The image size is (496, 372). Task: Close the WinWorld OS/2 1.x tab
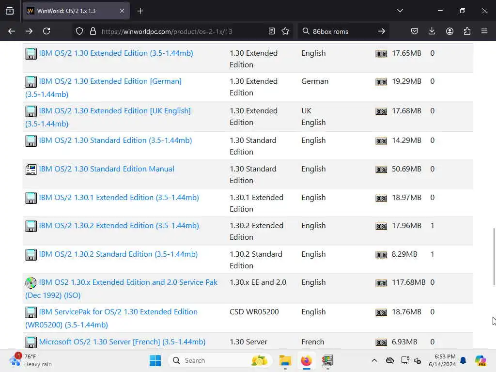(x=122, y=11)
